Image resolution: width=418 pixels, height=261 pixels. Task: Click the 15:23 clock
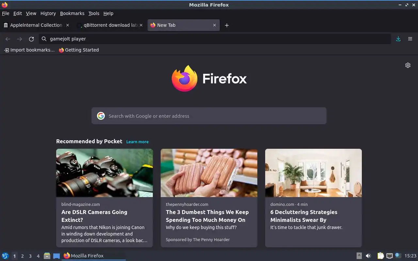(410, 256)
